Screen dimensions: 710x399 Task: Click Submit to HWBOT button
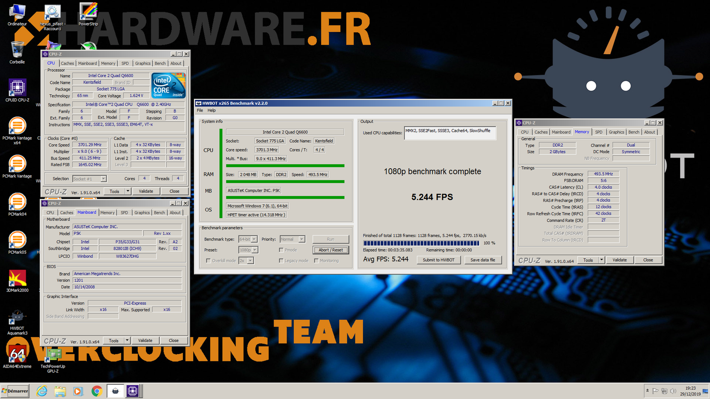pos(439,260)
